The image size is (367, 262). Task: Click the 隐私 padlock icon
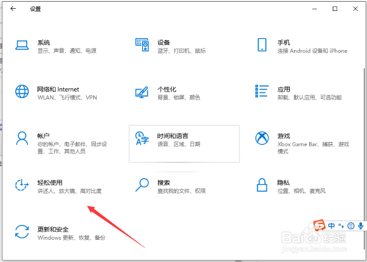(x=262, y=185)
